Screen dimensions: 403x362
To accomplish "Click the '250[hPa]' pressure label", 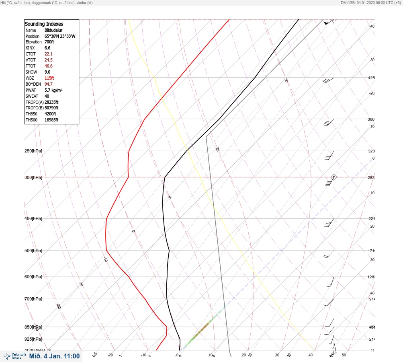I will coord(33,151).
